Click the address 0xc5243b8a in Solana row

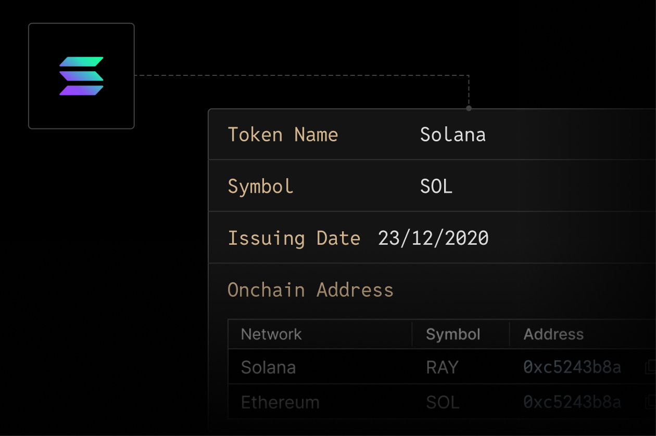pyautogui.click(x=572, y=367)
